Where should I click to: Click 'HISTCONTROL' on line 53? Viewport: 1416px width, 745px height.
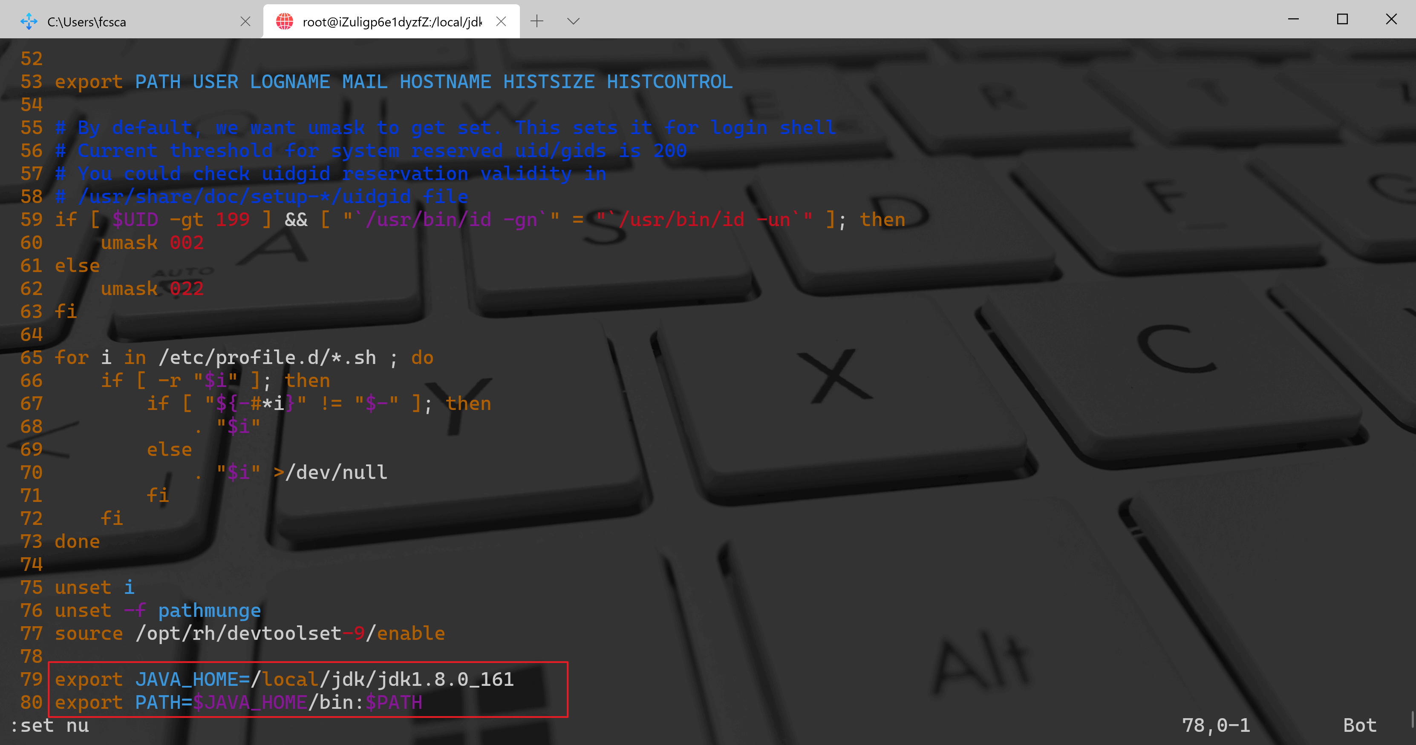click(x=669, y=82)
